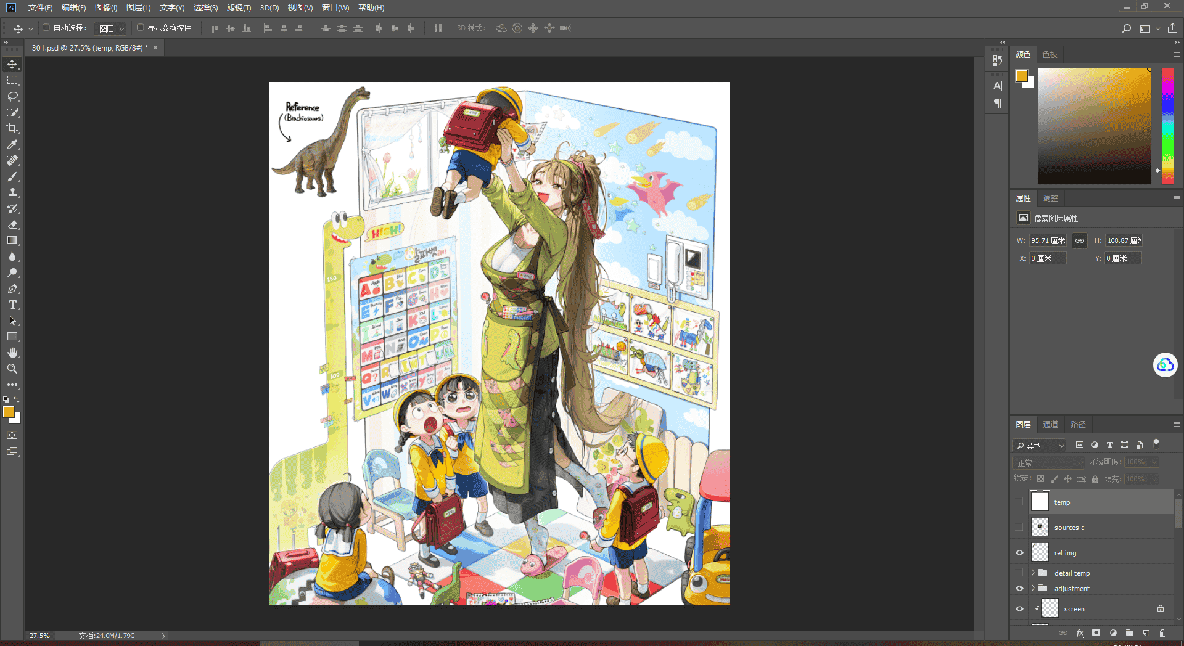Select the Zoom tool
1184x646 pixels.
point(12,369)
